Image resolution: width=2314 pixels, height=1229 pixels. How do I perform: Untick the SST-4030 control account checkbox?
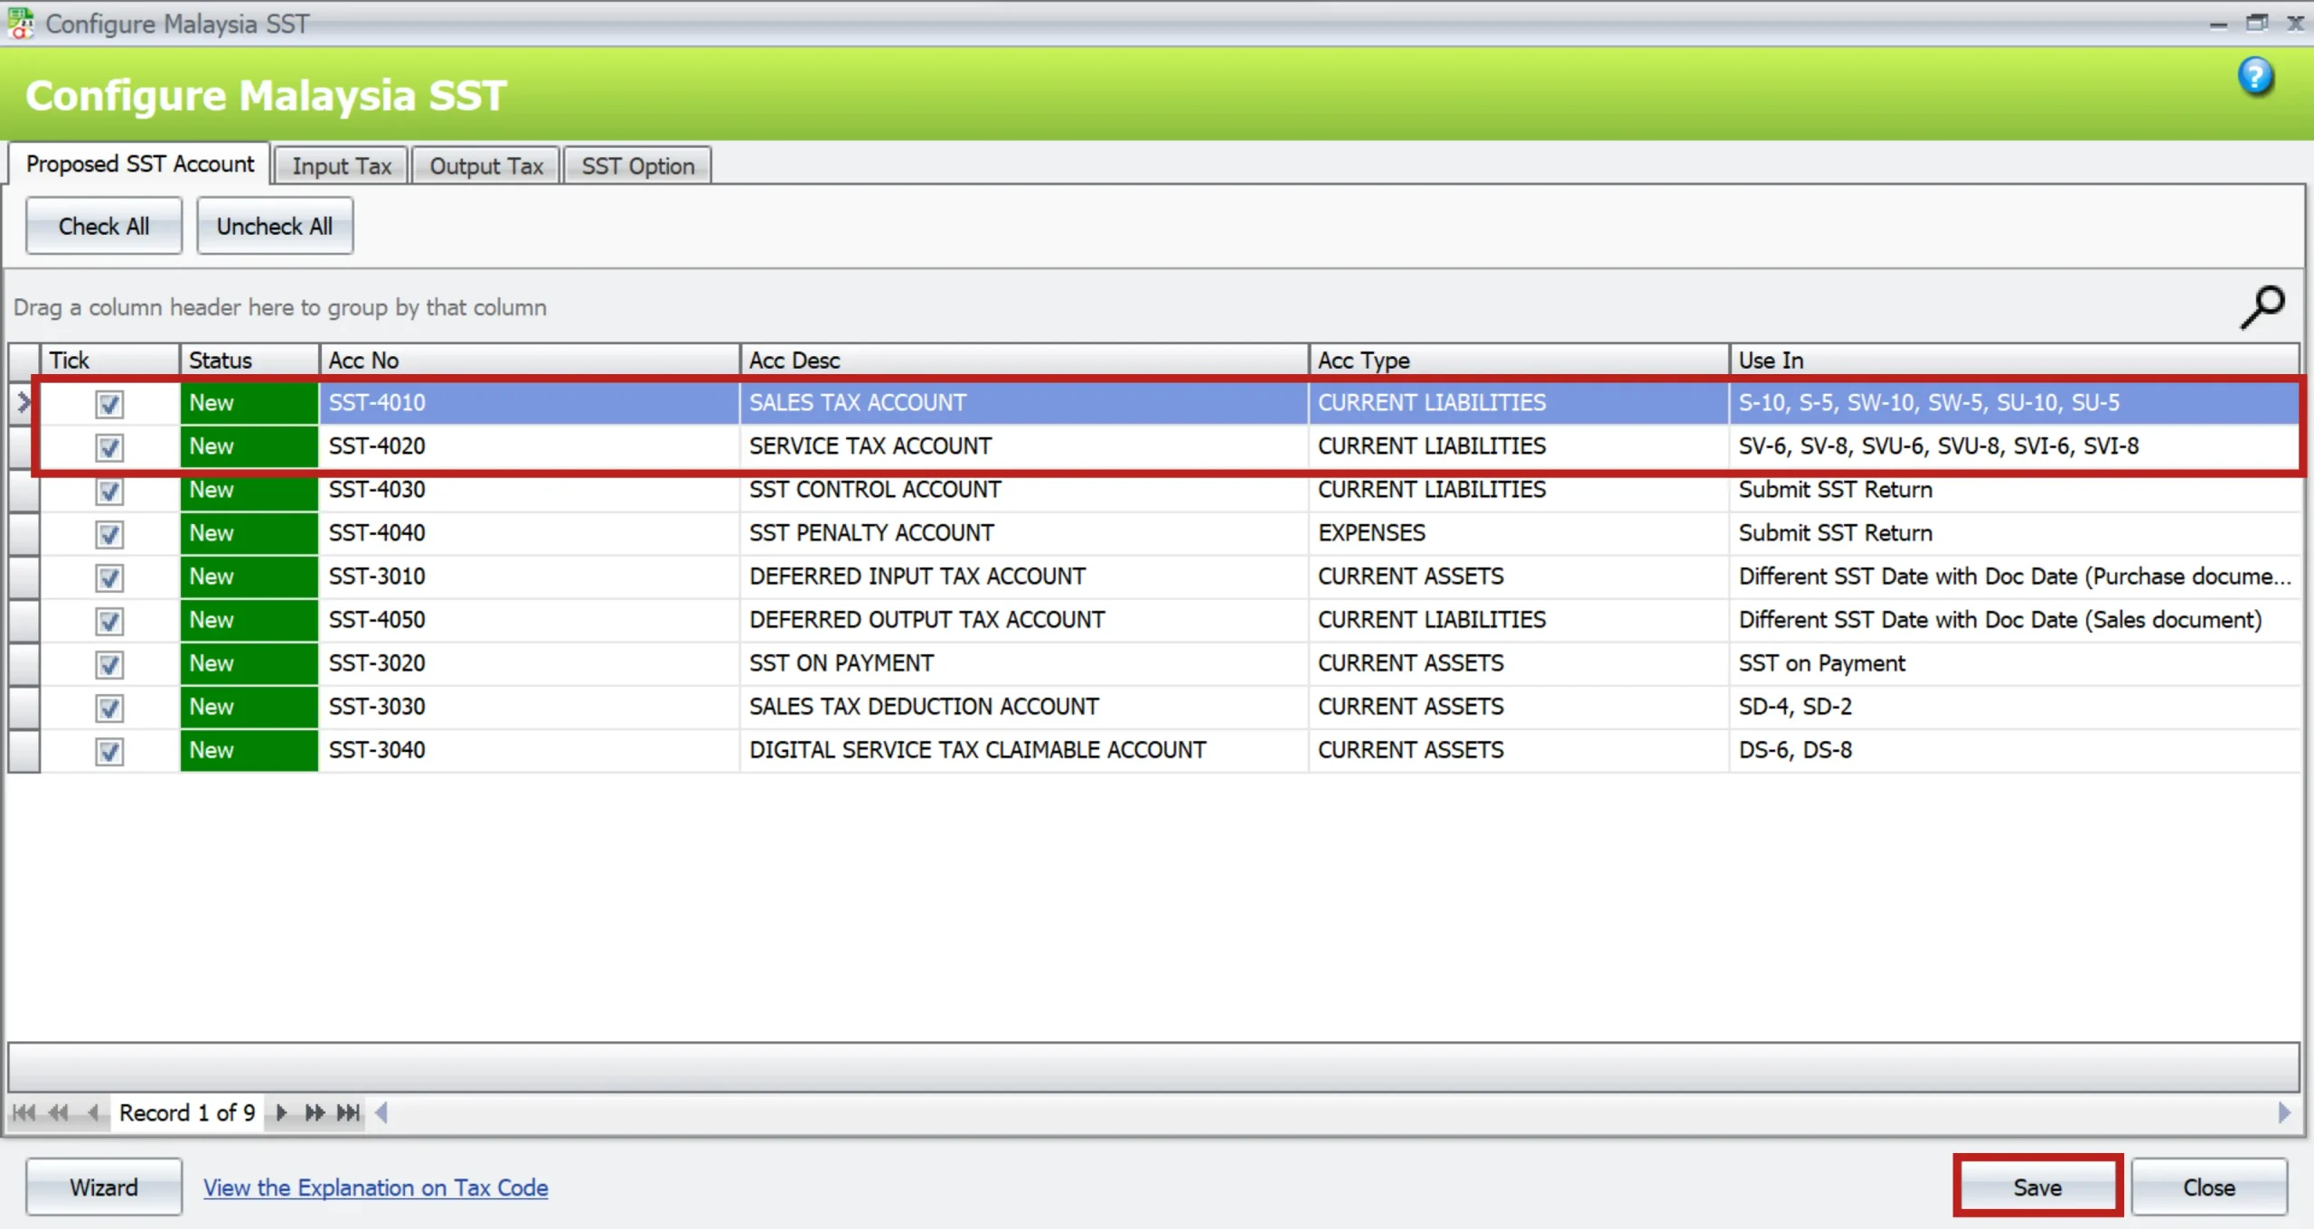(109, 491)
